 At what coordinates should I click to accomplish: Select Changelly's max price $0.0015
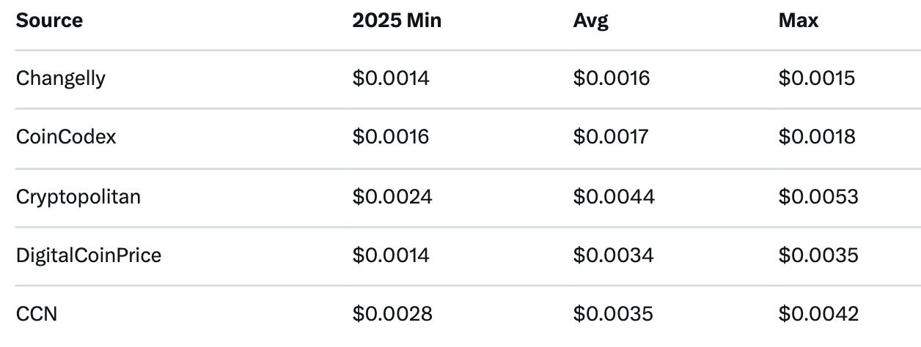coord(817,78)
